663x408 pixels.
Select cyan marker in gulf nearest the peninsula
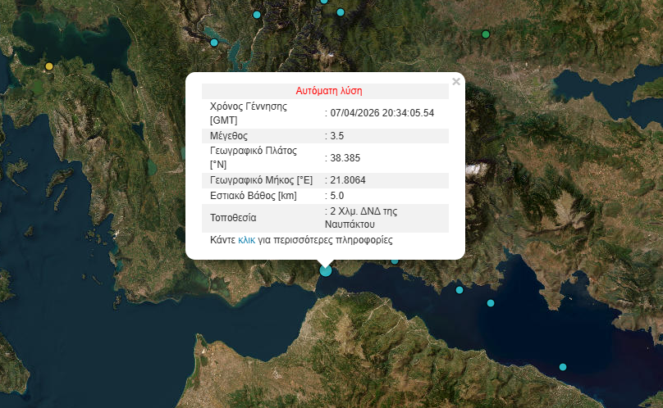[491, 303]
